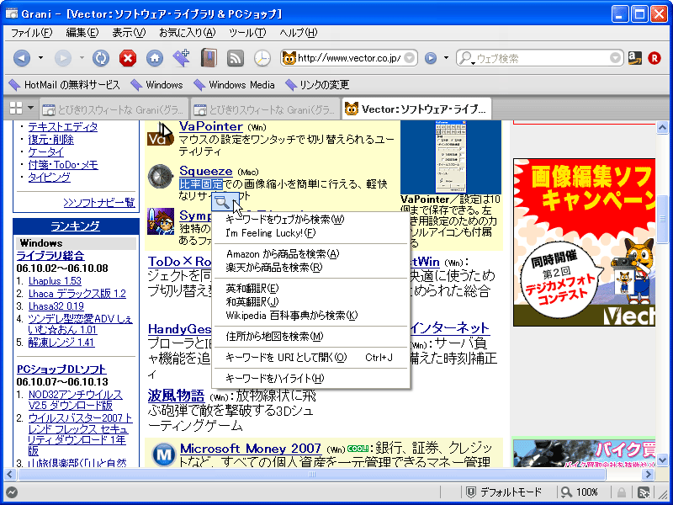Open the 表示(V) menu
The height and width of the screenshot is (505, 673).
(129, 33)
